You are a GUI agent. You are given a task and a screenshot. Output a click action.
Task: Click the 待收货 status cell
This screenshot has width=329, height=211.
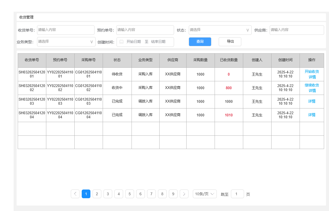pyautogui.click(x=117, y=74)
